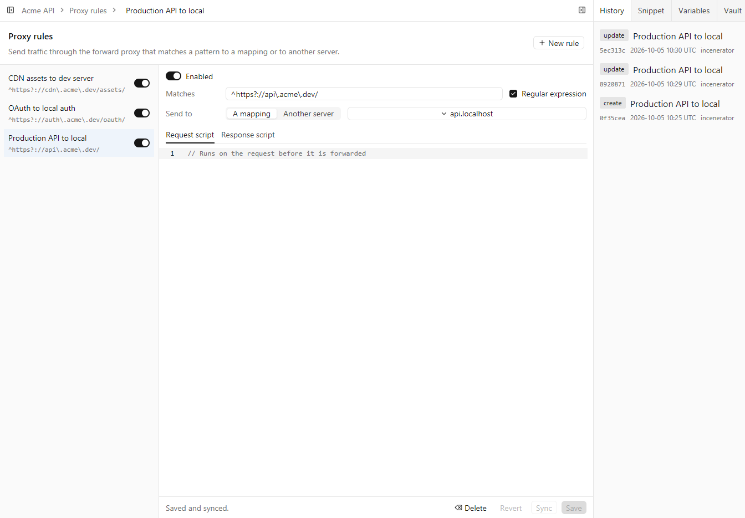
Task: Select the OAuth to local auth rule
Action: point(79,113)
